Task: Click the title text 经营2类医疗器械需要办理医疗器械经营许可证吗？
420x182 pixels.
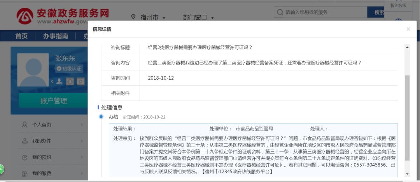Action: point(200,48)
